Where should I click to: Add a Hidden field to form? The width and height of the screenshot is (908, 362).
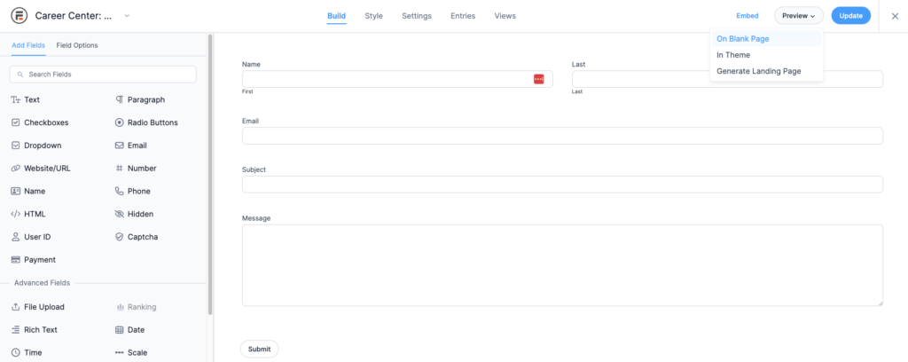139,214
